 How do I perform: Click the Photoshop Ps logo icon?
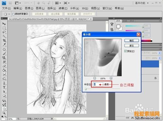pos(4,3)
